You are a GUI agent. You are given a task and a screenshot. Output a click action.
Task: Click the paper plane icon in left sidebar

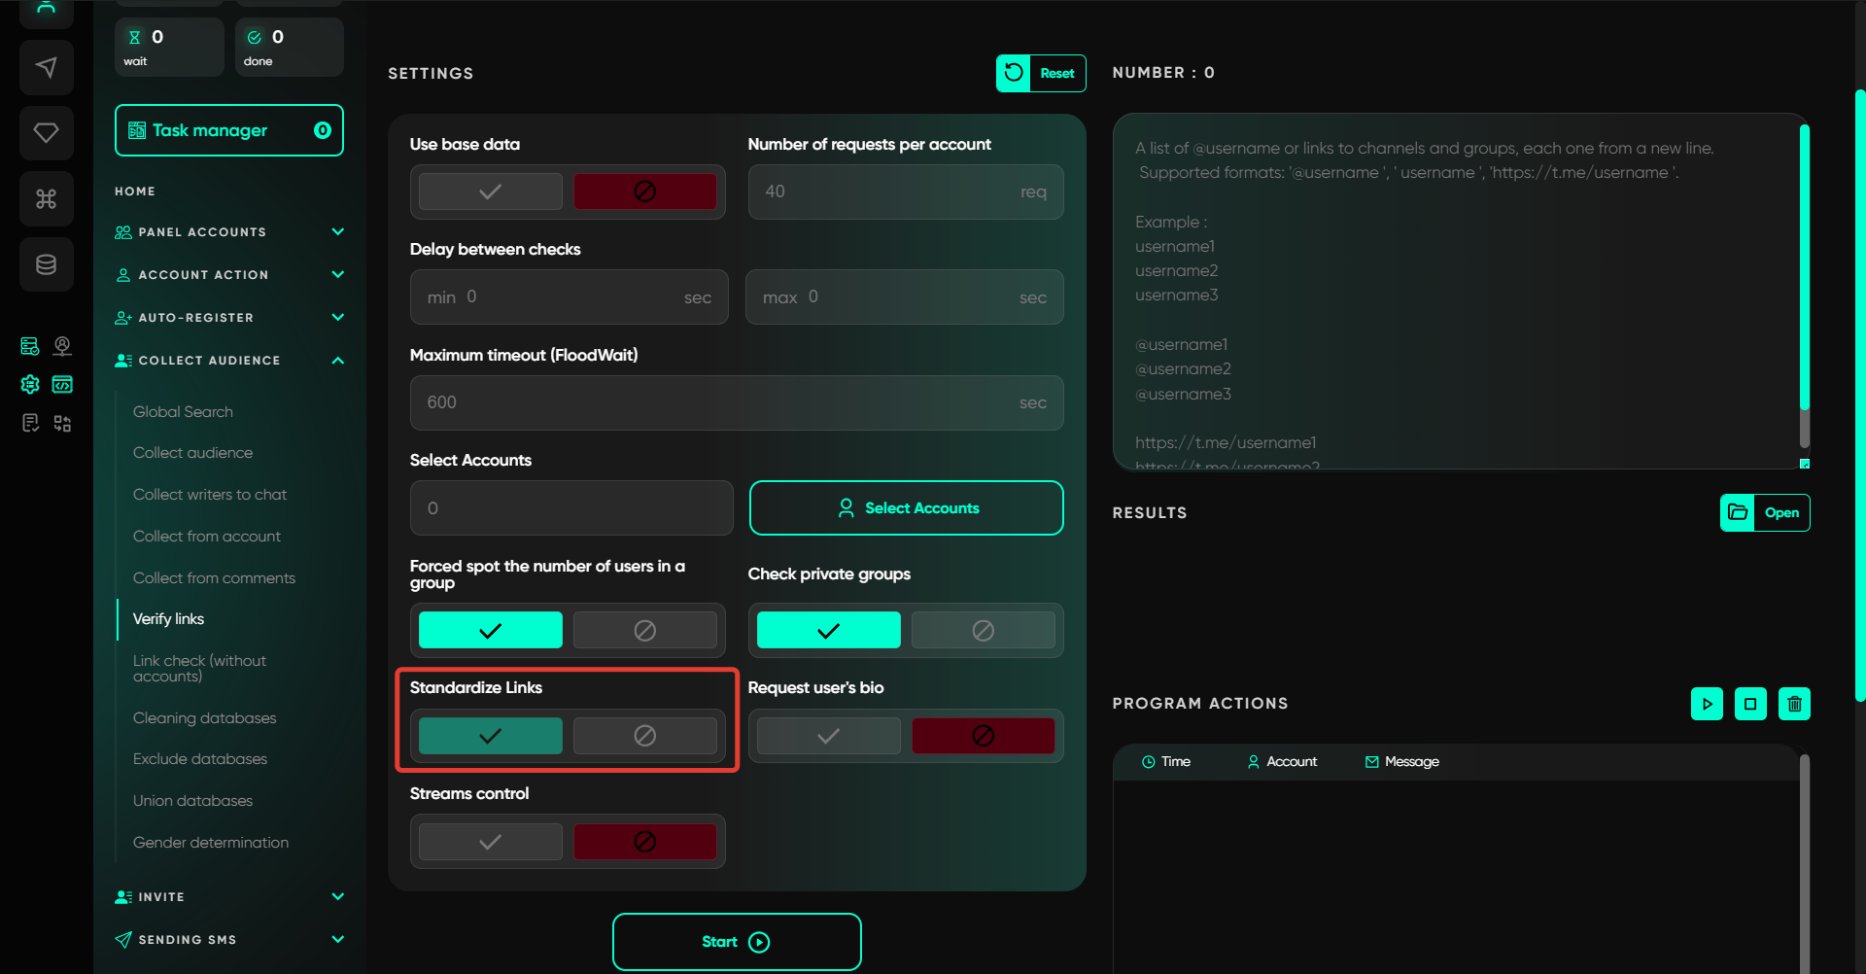point(46,67)
